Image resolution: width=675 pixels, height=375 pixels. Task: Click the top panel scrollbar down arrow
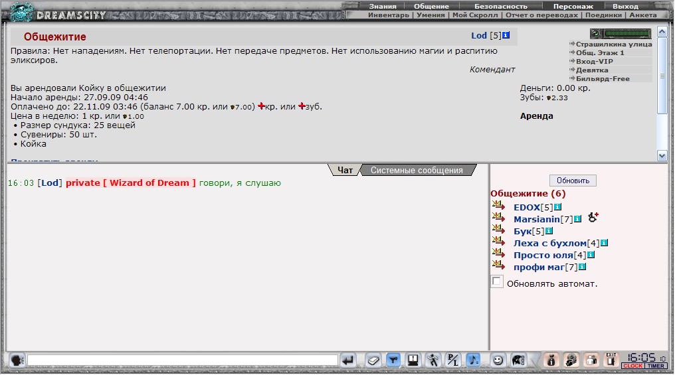tap(662, 156)
